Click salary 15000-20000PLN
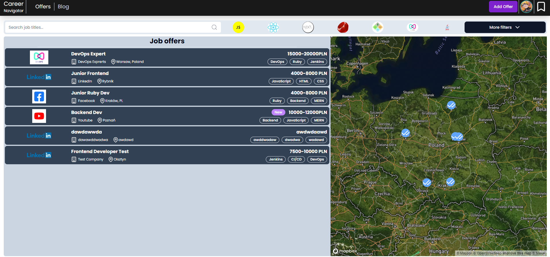The width and height of the screenshot is (550, 257). point(307,54)
